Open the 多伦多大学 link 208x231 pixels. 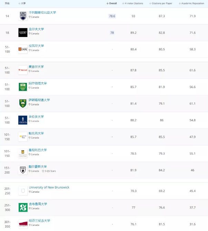tap(36, 117)
